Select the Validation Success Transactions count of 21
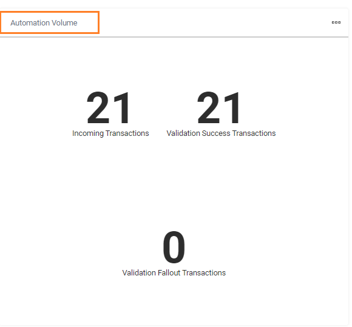The width and height of the screenshot is (352, 327). 218,108
